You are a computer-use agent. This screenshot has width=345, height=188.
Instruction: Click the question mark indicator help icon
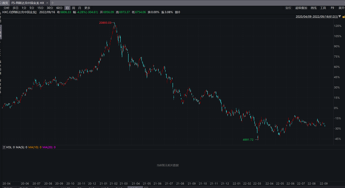point(4,147)
